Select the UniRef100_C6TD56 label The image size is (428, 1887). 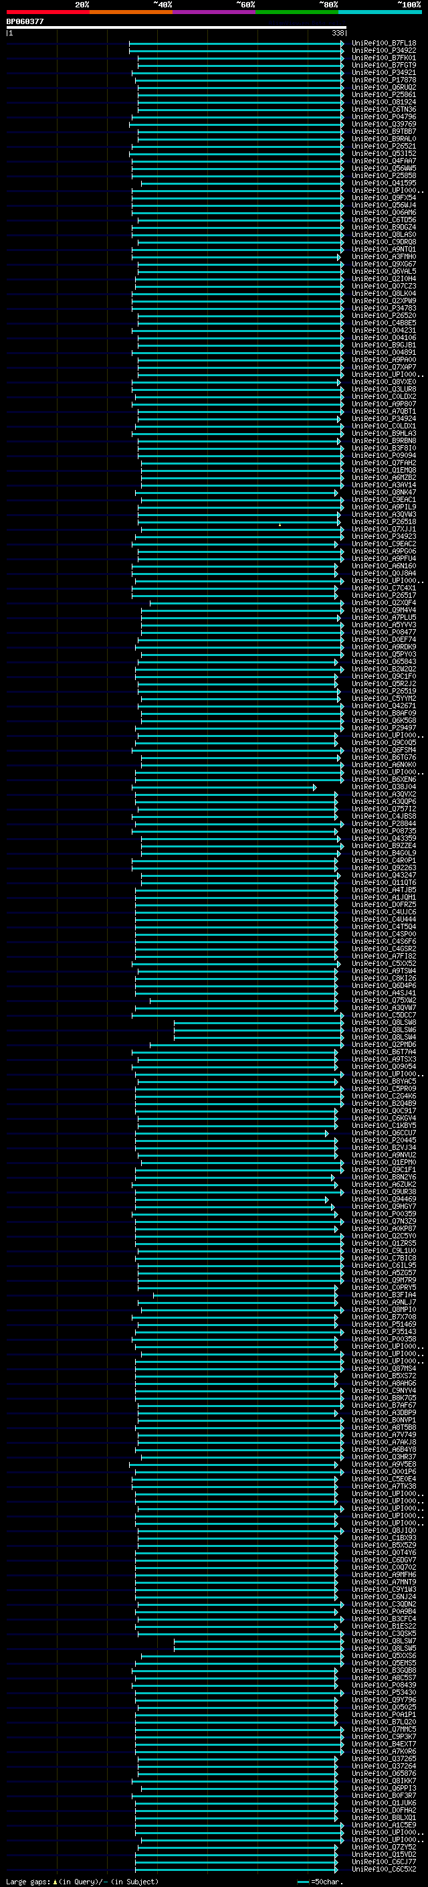tap(383, 220)
